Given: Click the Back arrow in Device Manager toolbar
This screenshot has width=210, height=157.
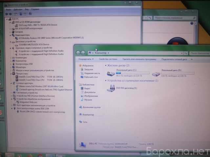Looking at the screenshot, I should 7,14.
